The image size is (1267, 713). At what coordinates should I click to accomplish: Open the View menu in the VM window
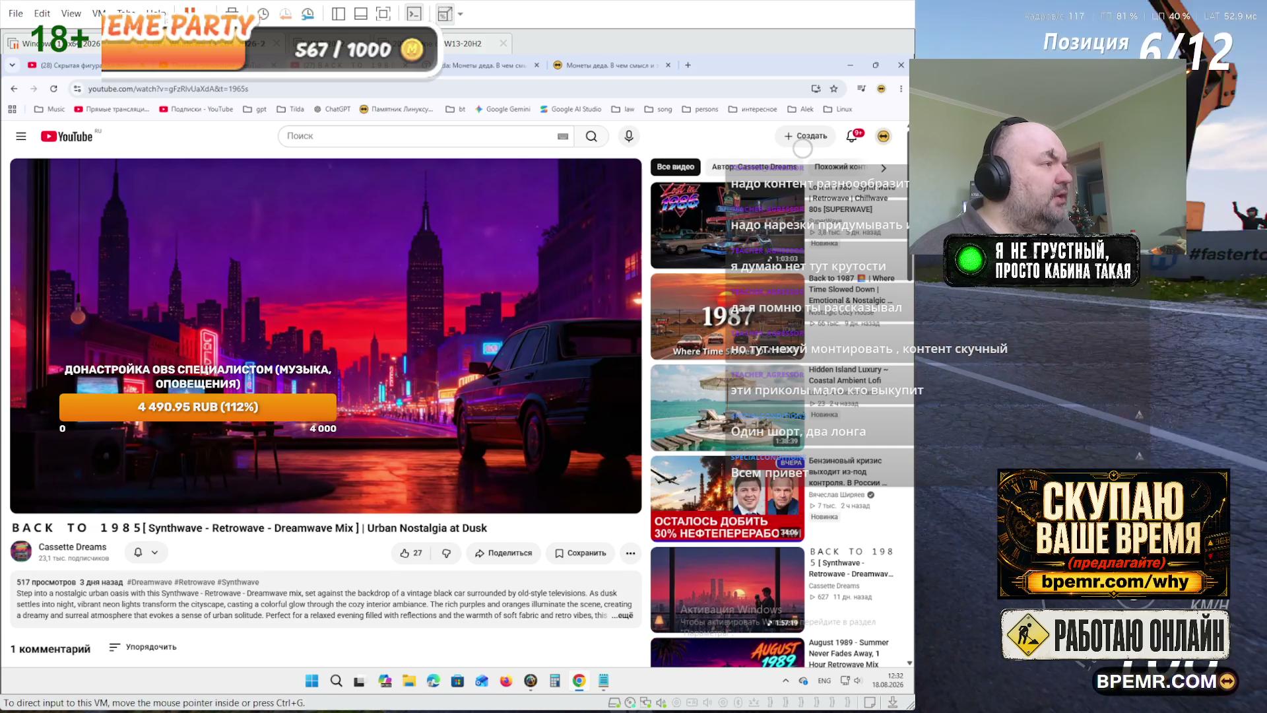tap(71, 13)
